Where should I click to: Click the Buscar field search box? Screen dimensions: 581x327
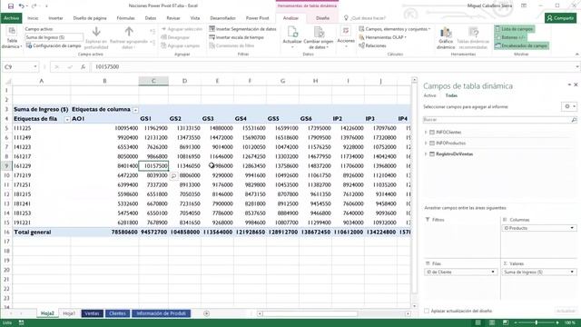[x=500, y=119]
